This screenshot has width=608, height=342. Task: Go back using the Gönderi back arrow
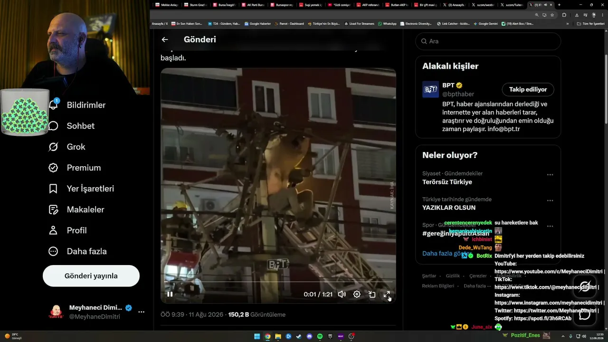click(x=165, y=40)
